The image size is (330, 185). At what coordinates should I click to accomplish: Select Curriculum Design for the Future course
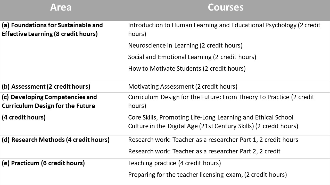click(x=209, y=97)
